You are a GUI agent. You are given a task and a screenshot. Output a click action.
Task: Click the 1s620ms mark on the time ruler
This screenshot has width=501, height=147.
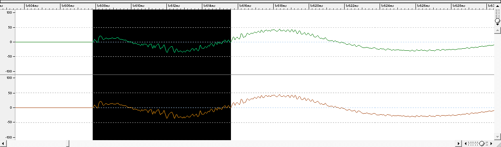[317, 6]
